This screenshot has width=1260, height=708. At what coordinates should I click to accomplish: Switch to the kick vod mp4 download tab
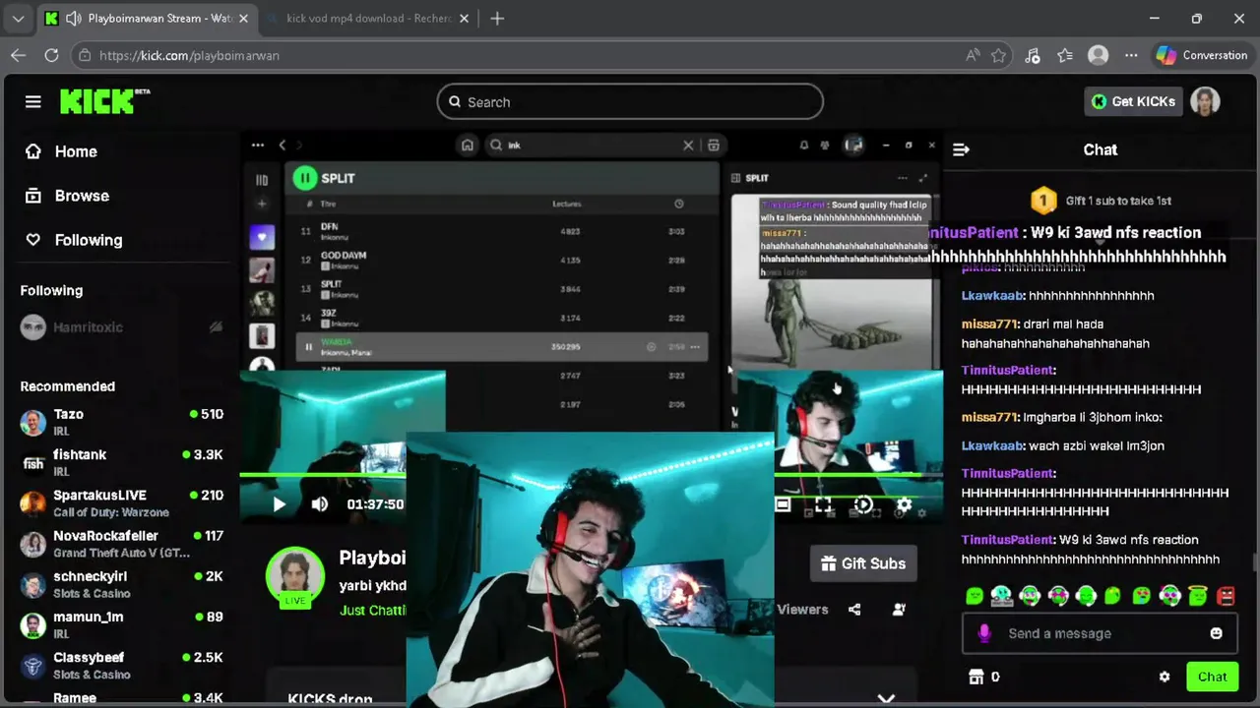point(369,19)
